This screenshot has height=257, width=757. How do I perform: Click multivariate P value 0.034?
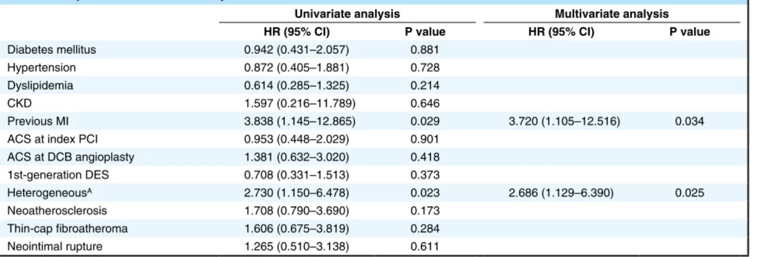click(690, 122)
